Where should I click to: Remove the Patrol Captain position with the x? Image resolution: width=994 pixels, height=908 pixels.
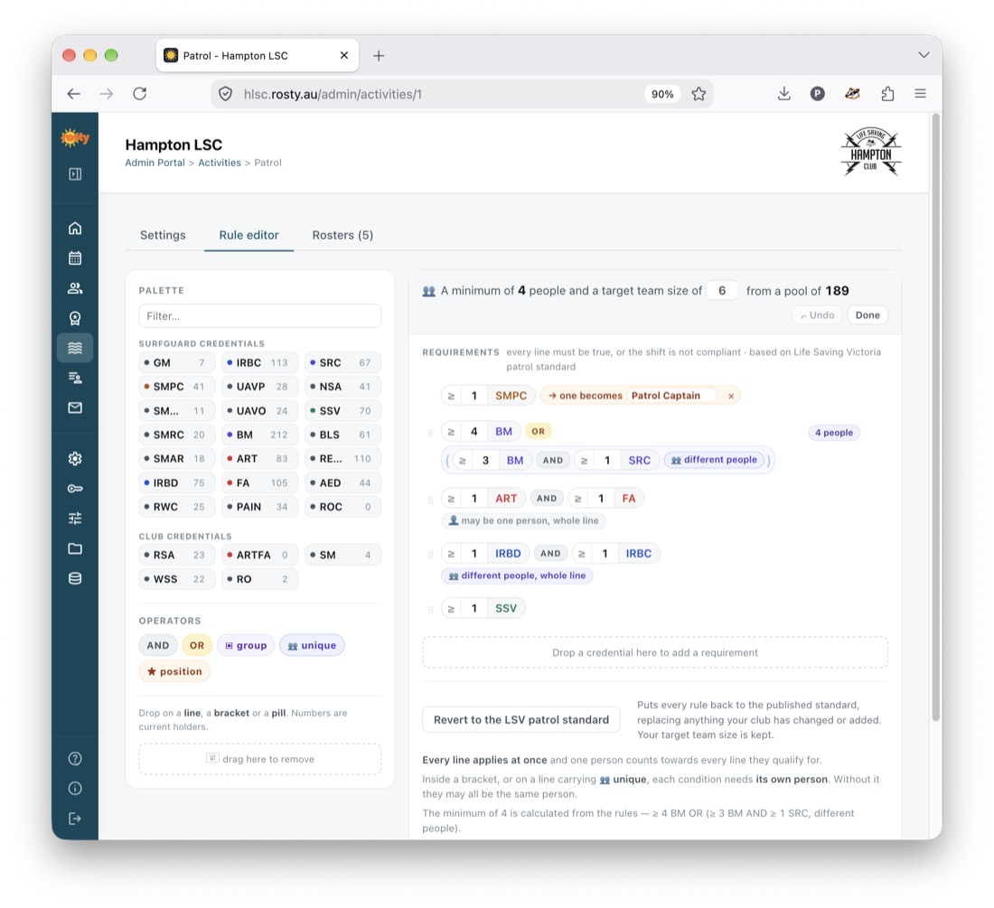pos(731,396)
